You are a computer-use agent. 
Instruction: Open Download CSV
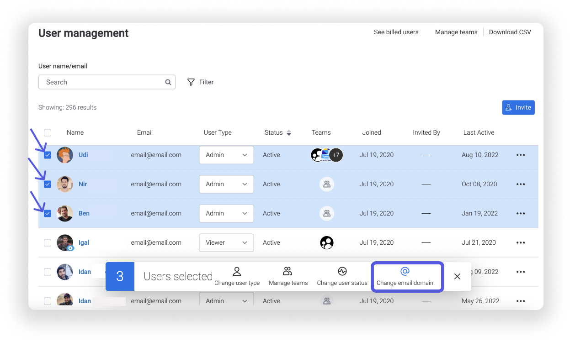point(510,32)
